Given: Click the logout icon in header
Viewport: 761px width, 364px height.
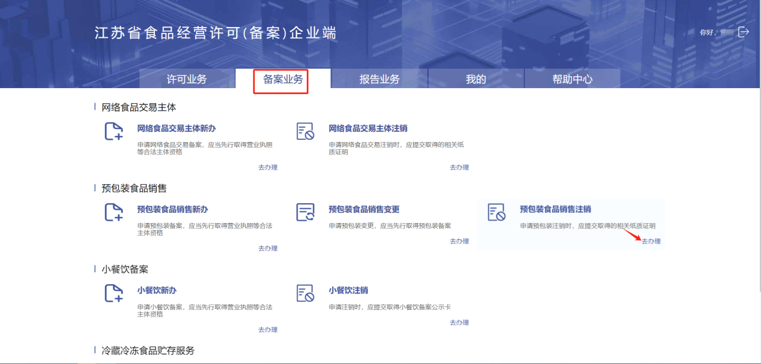Looking at the screenshot, I should pos(743,32).
